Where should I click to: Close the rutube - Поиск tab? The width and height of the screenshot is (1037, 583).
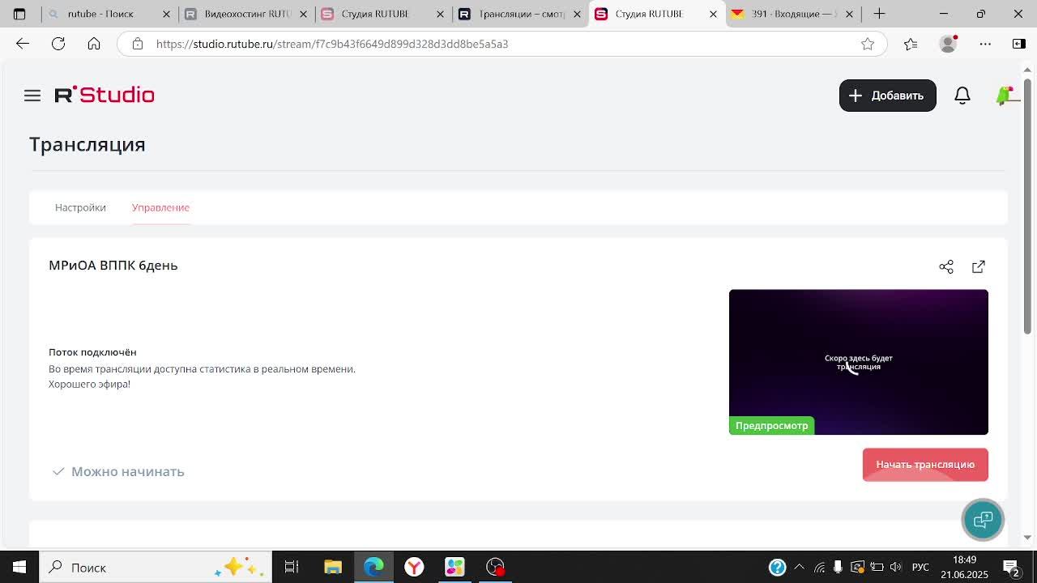click(x=167, y=14)
